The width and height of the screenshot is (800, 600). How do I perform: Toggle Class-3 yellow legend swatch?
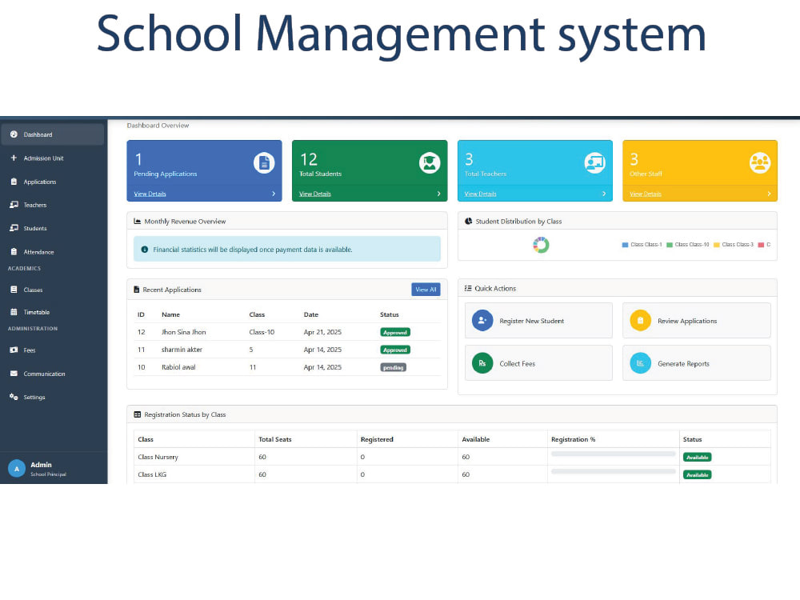pos(716,245)
